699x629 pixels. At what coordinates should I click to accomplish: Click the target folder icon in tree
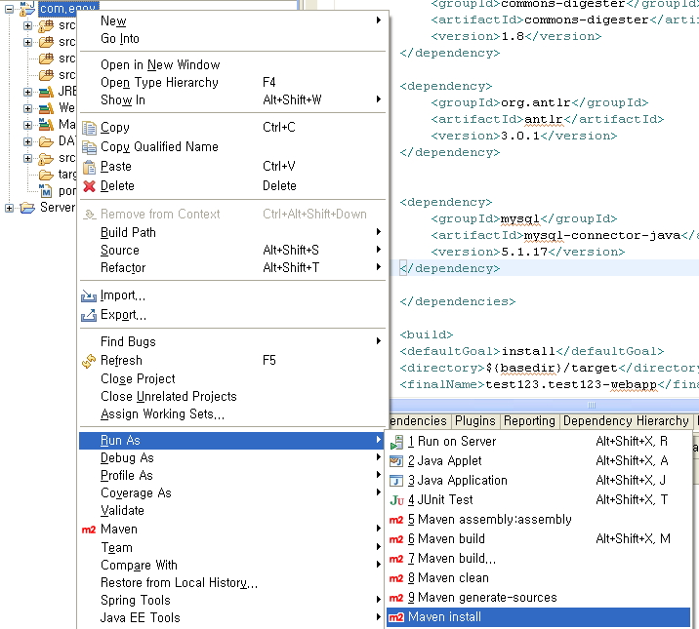(x=46, y=175)
